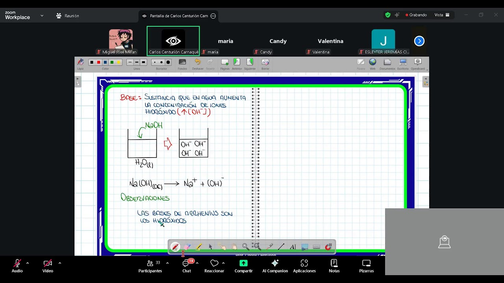Viewport: 504px width, 283px height.
Task: Switch to Escritorio desktop mode
Action: click(403, 64)
